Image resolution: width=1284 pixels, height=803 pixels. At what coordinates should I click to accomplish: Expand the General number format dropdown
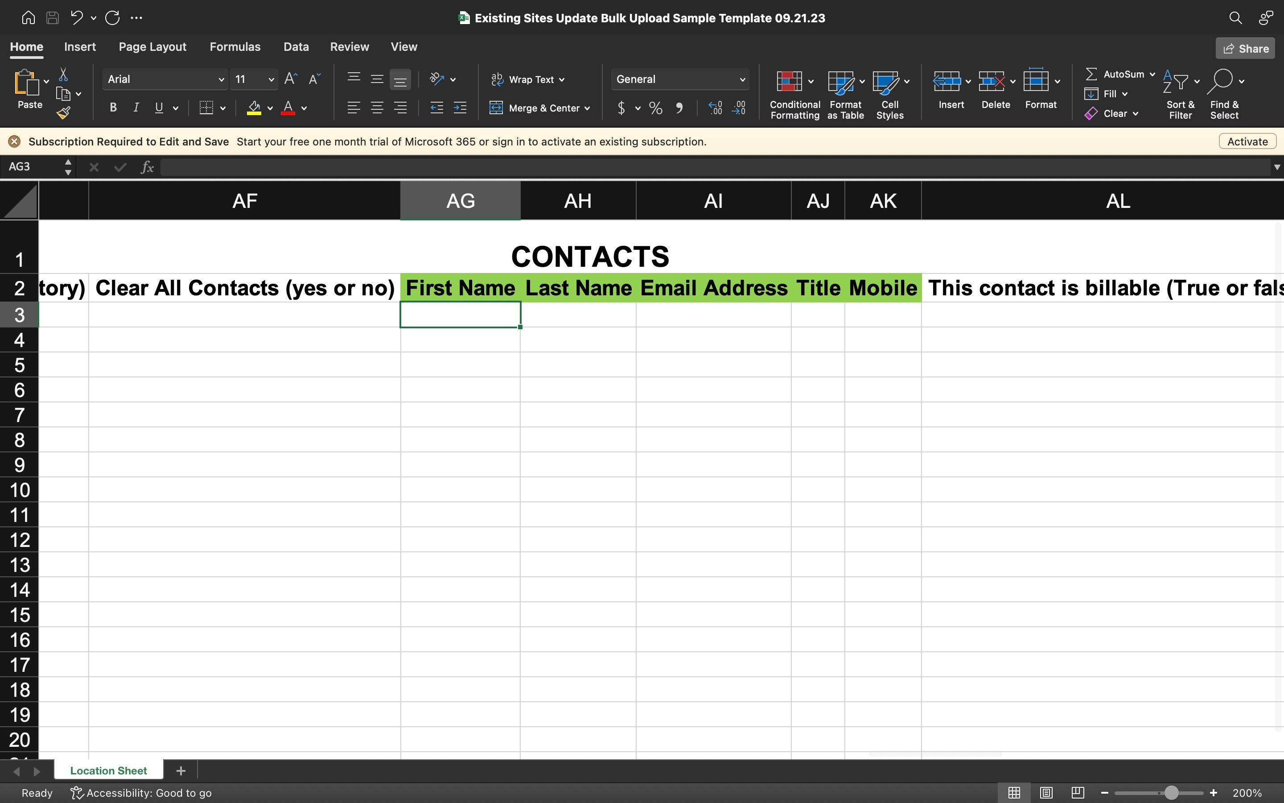click(742, 80)
